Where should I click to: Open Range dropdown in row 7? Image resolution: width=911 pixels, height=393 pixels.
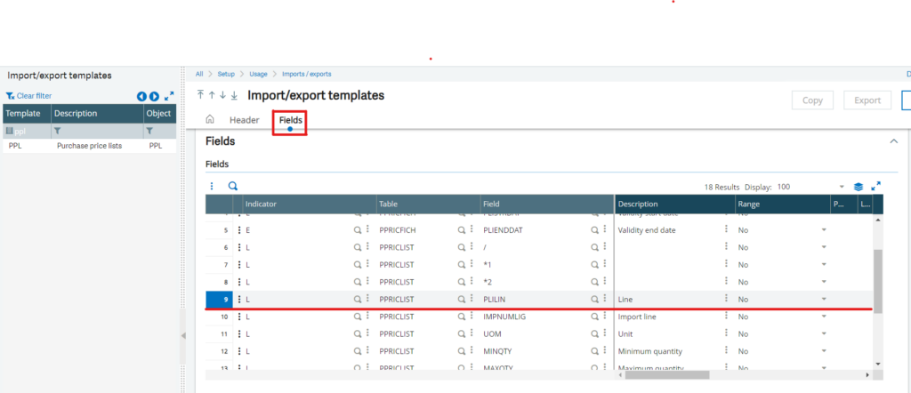coord(823,265)
